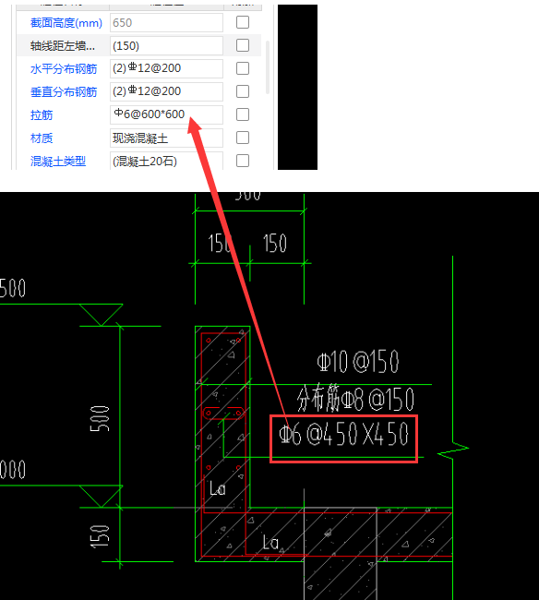The height and width of the screenshot is (600, 539).
Task: Click the 截面高度 value field showing 650
Action: (x=166, y=22)
